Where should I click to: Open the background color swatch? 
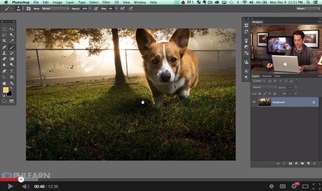[x=10, y=94]
